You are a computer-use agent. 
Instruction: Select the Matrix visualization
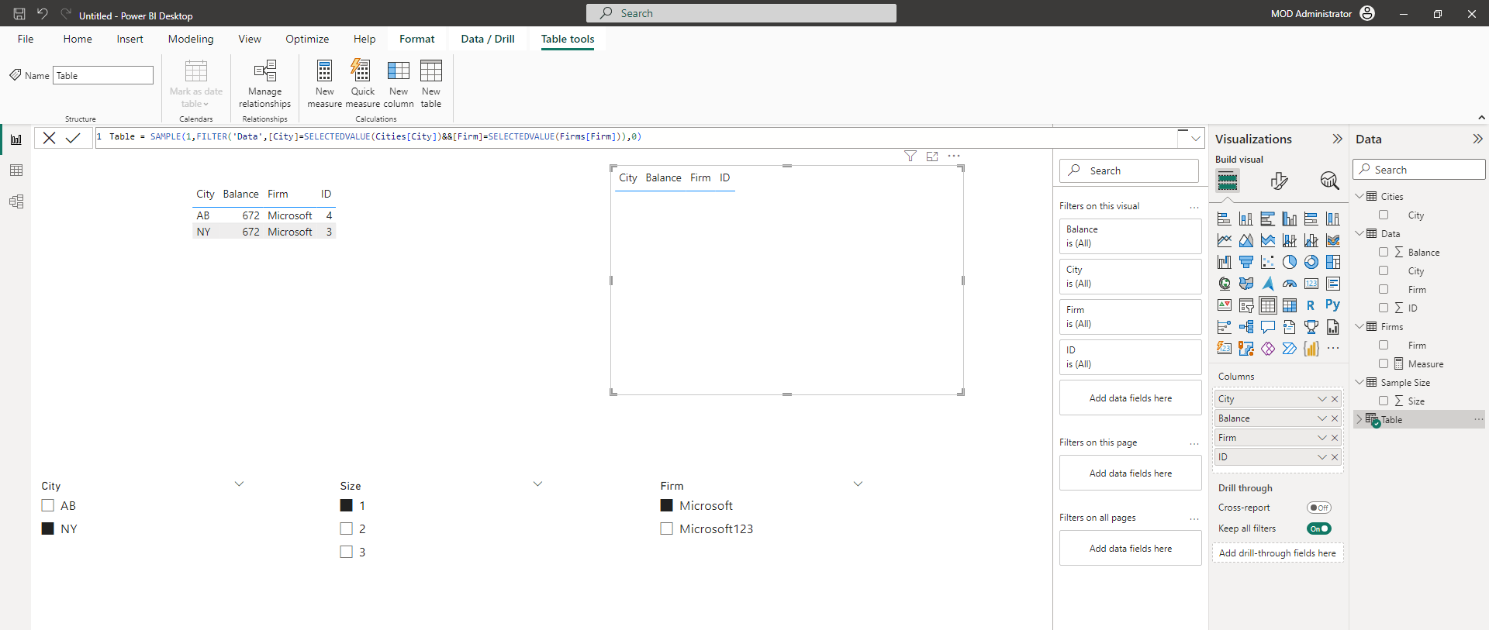point(1290,305)
